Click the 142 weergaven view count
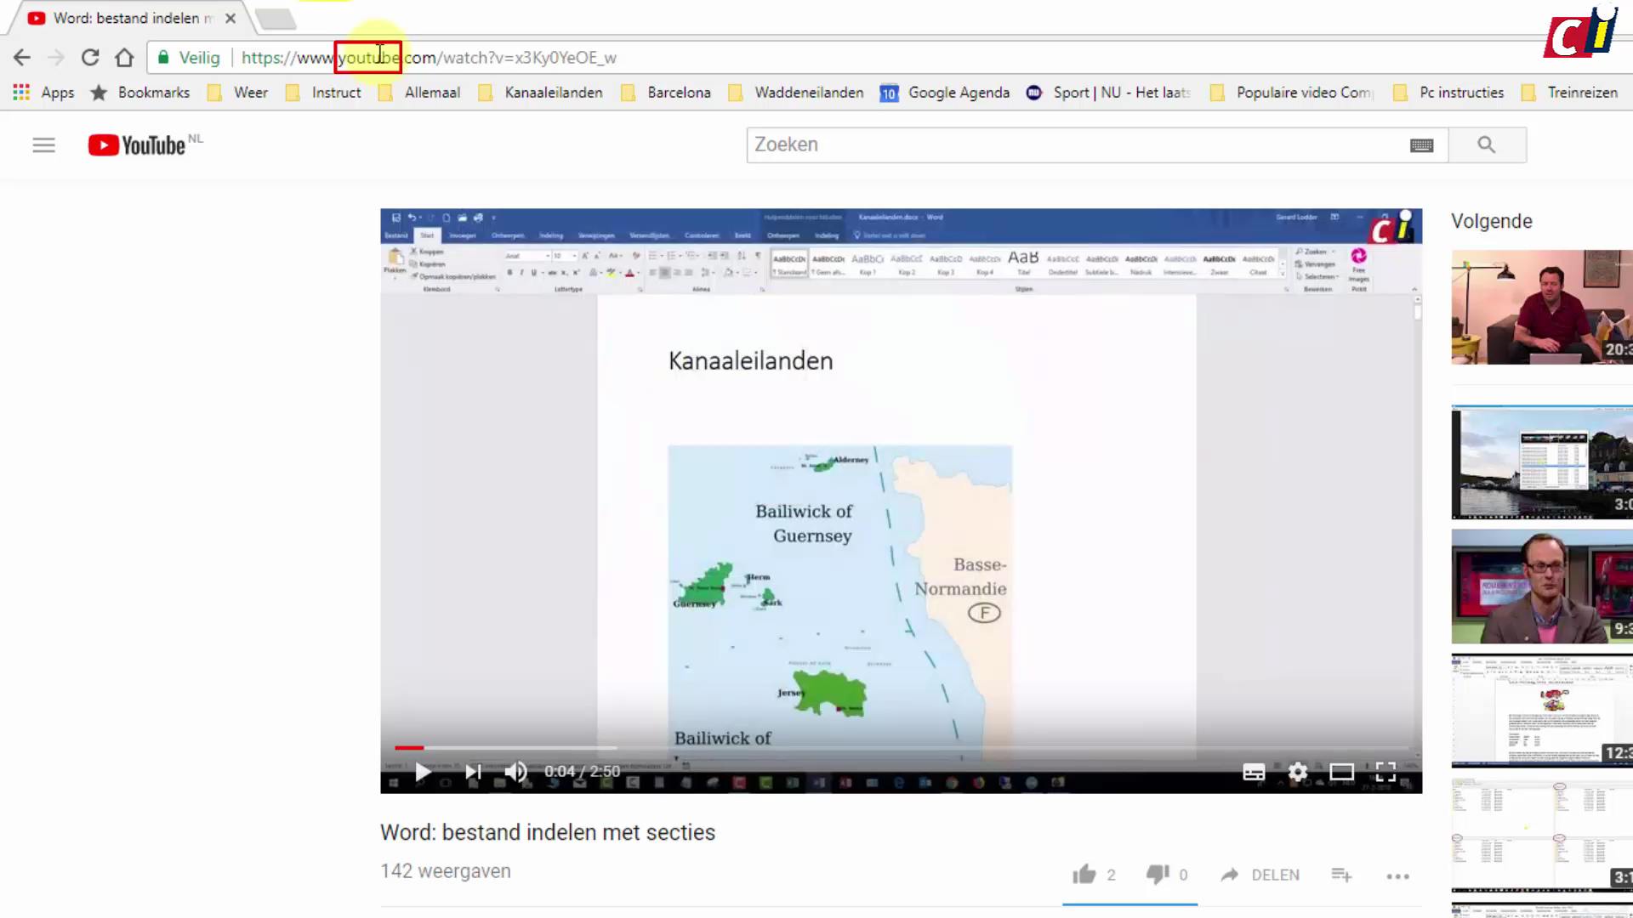1633x918 pixels. [446, 871]
